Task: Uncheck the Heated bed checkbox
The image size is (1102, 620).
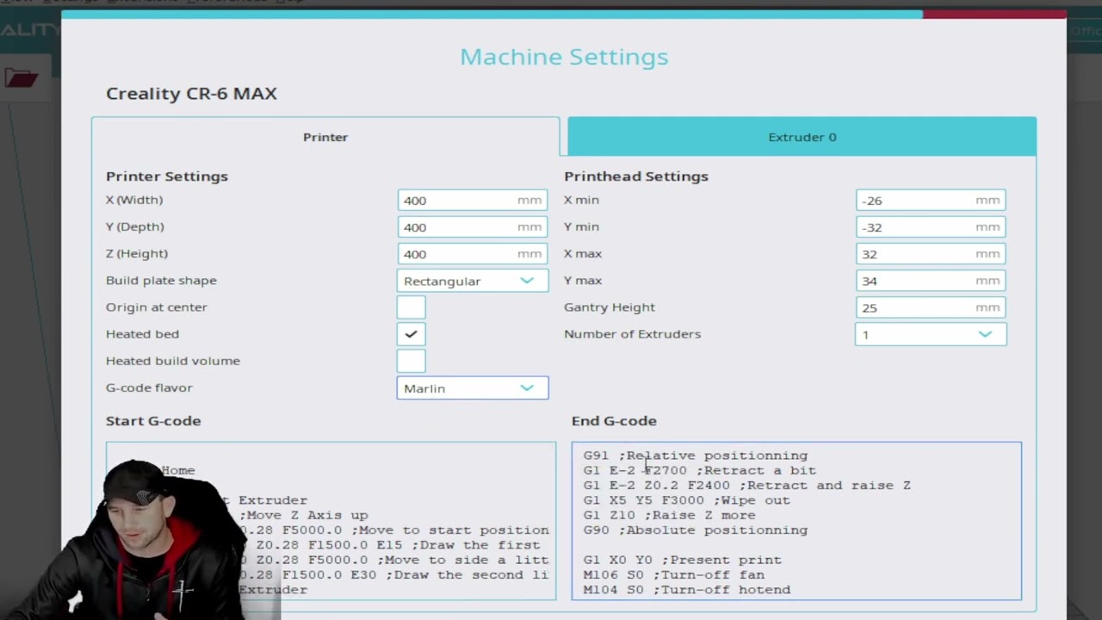Action: pos(411,334)
